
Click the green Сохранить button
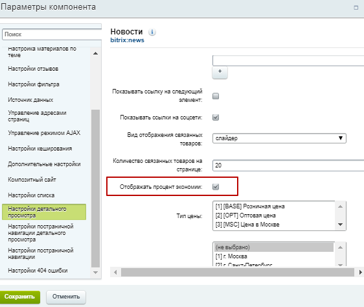point(19,297)
